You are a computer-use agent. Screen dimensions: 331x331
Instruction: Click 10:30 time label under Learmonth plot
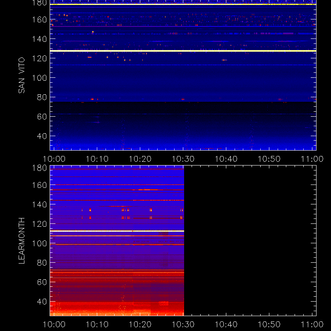pyautogui.click(x=183, y=324)
